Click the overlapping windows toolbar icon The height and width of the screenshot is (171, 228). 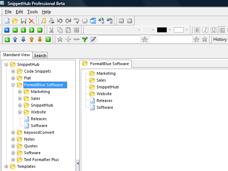(x=93, y=21)
